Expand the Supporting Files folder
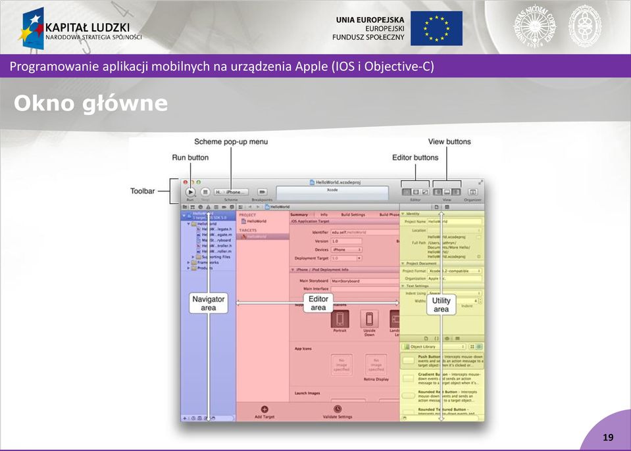The height and width of the screenshot is (451, 631). pos(193,257)
